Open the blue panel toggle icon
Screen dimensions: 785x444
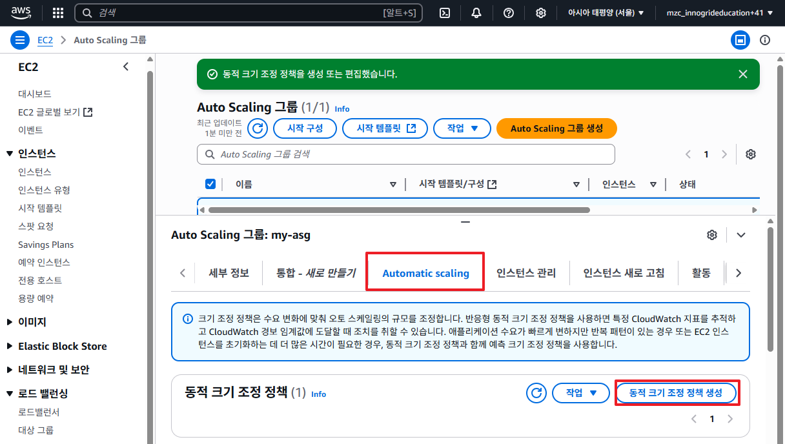pyautogui.click(x=740, y=40)
